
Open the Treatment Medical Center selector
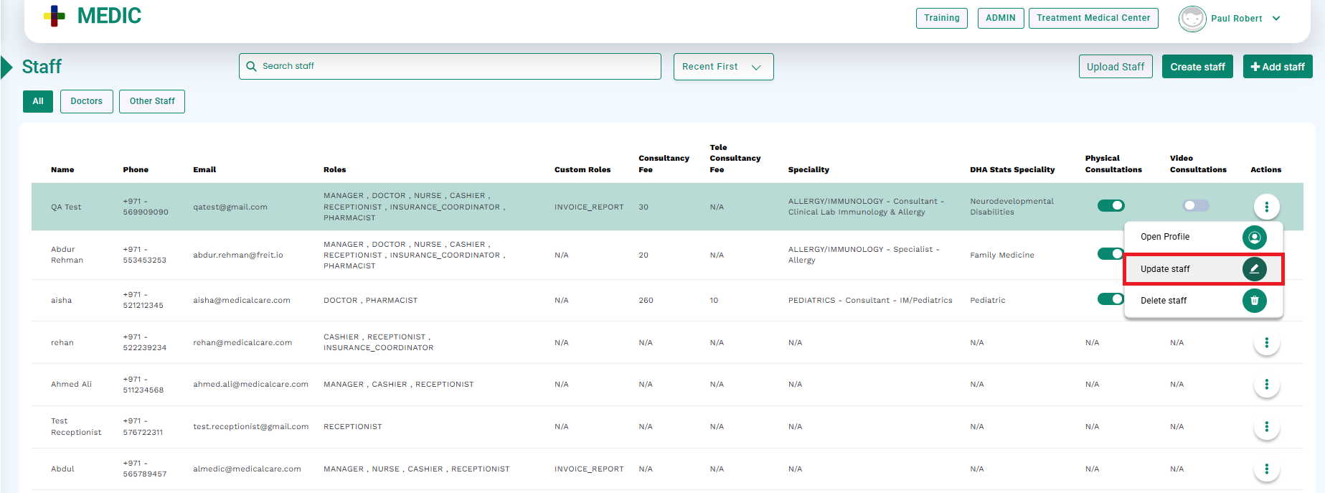point(1093,18)
